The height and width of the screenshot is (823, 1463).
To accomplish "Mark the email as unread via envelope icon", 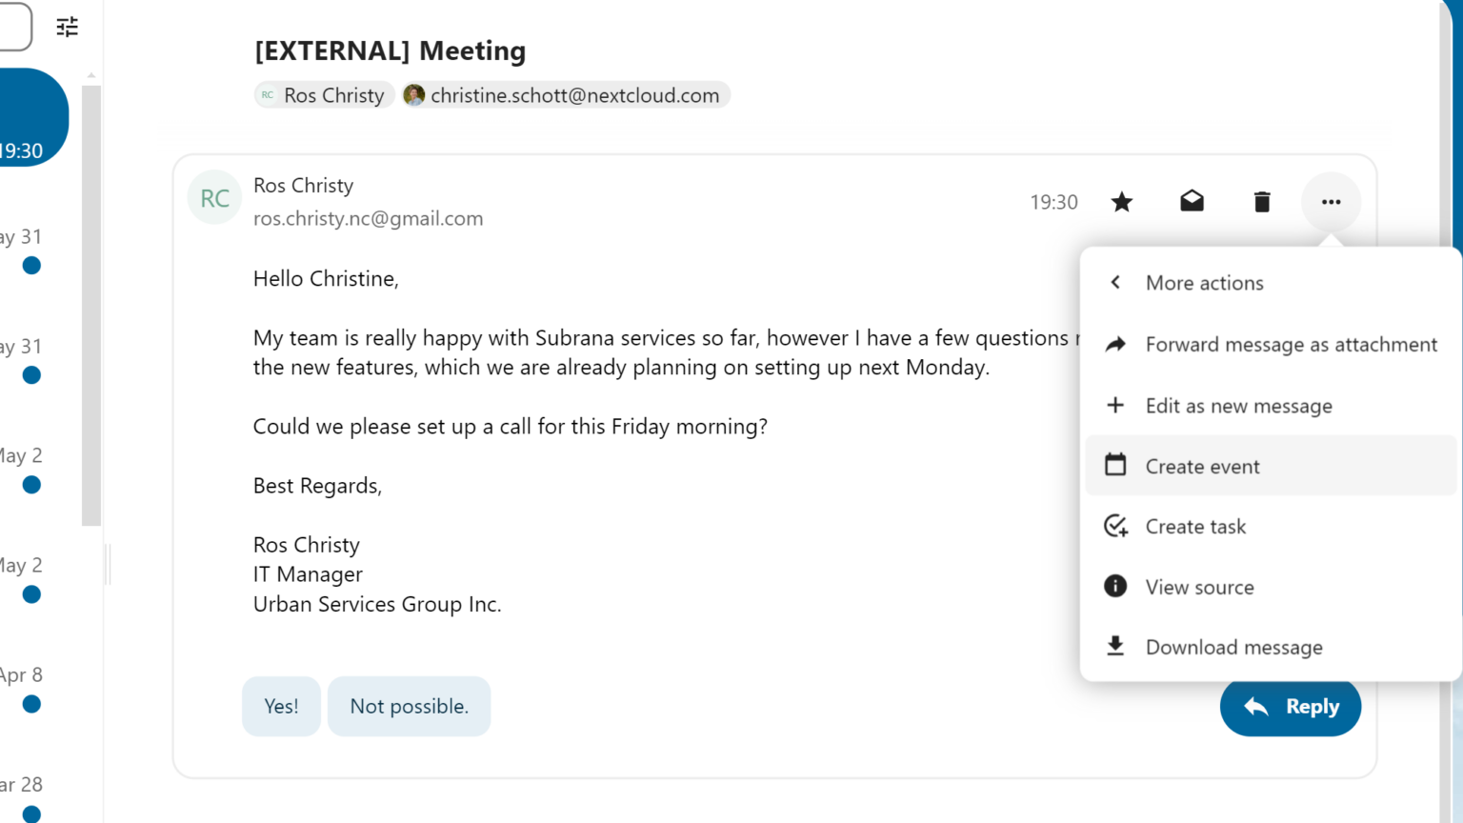I will [1192, 201].
